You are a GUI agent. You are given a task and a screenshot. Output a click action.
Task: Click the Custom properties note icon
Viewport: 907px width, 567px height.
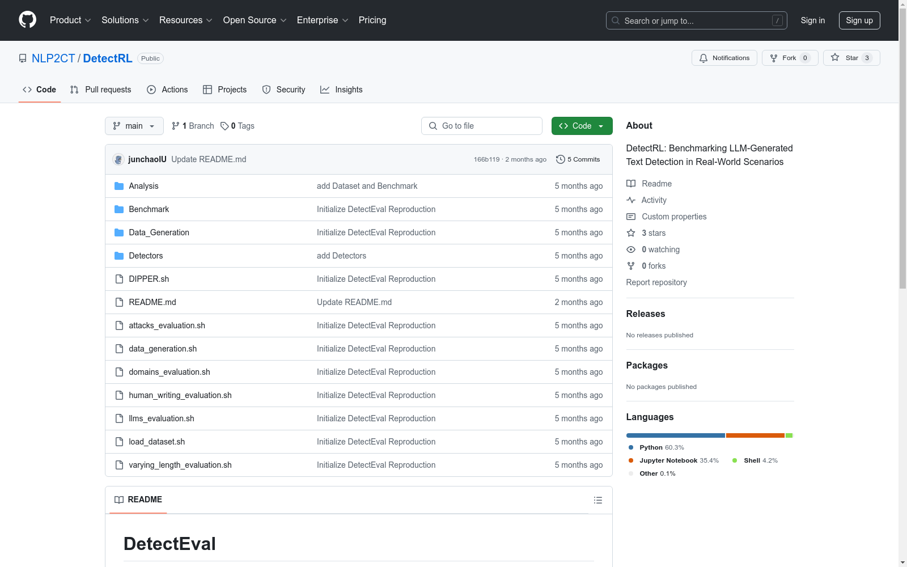pyautogui.click(x=631, y=217)
